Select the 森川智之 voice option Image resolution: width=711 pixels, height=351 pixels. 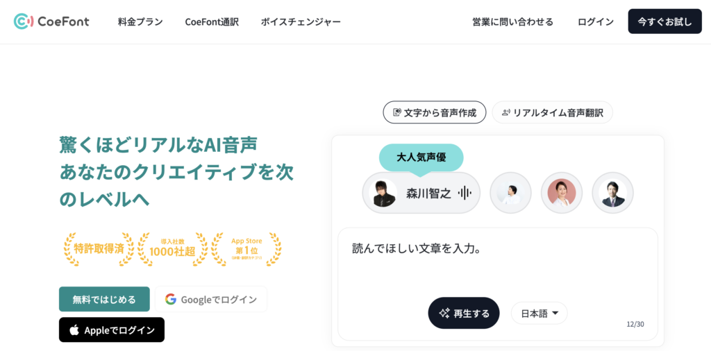coord(421,193)
